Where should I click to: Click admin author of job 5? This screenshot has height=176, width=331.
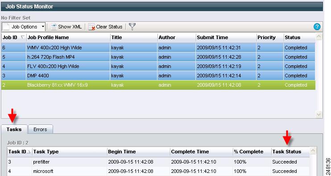click(165, 57)
